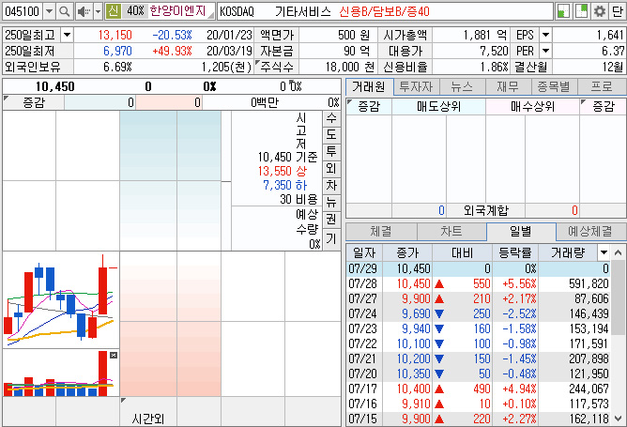Viewport: 627px width, 427px height.
Task: Click the 외국계합 label
Action: pos(485,210)
